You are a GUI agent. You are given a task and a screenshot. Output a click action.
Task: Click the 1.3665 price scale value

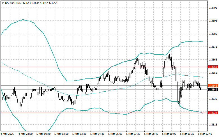pos(213,60)
